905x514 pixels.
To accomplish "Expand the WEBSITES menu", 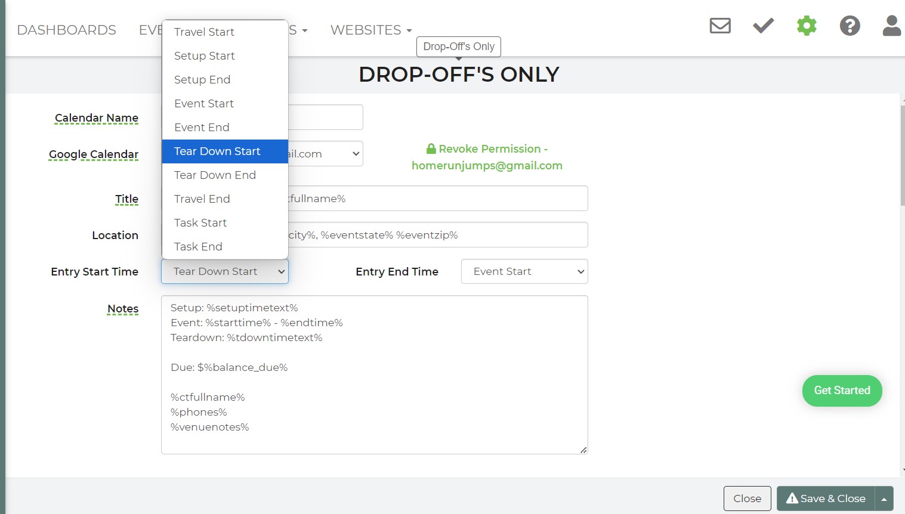I will (370, 30).
